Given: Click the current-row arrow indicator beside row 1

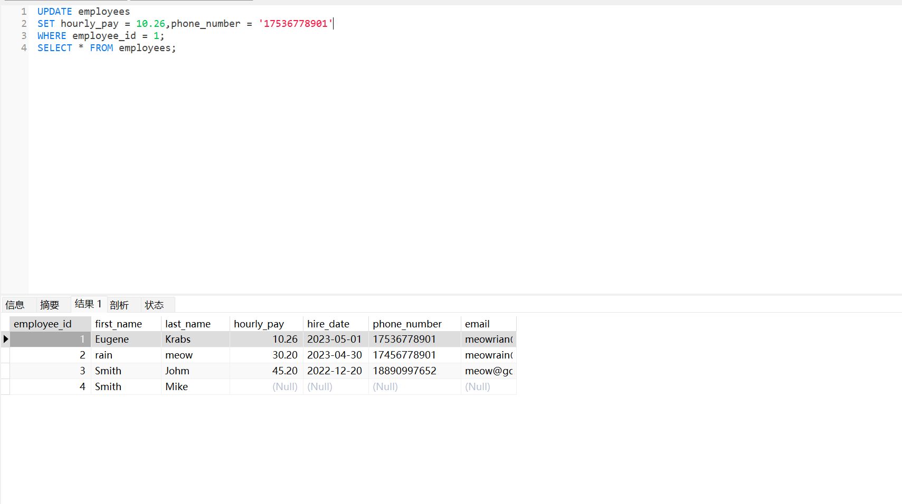Looking at the screenshot, I should click(6, 339).
